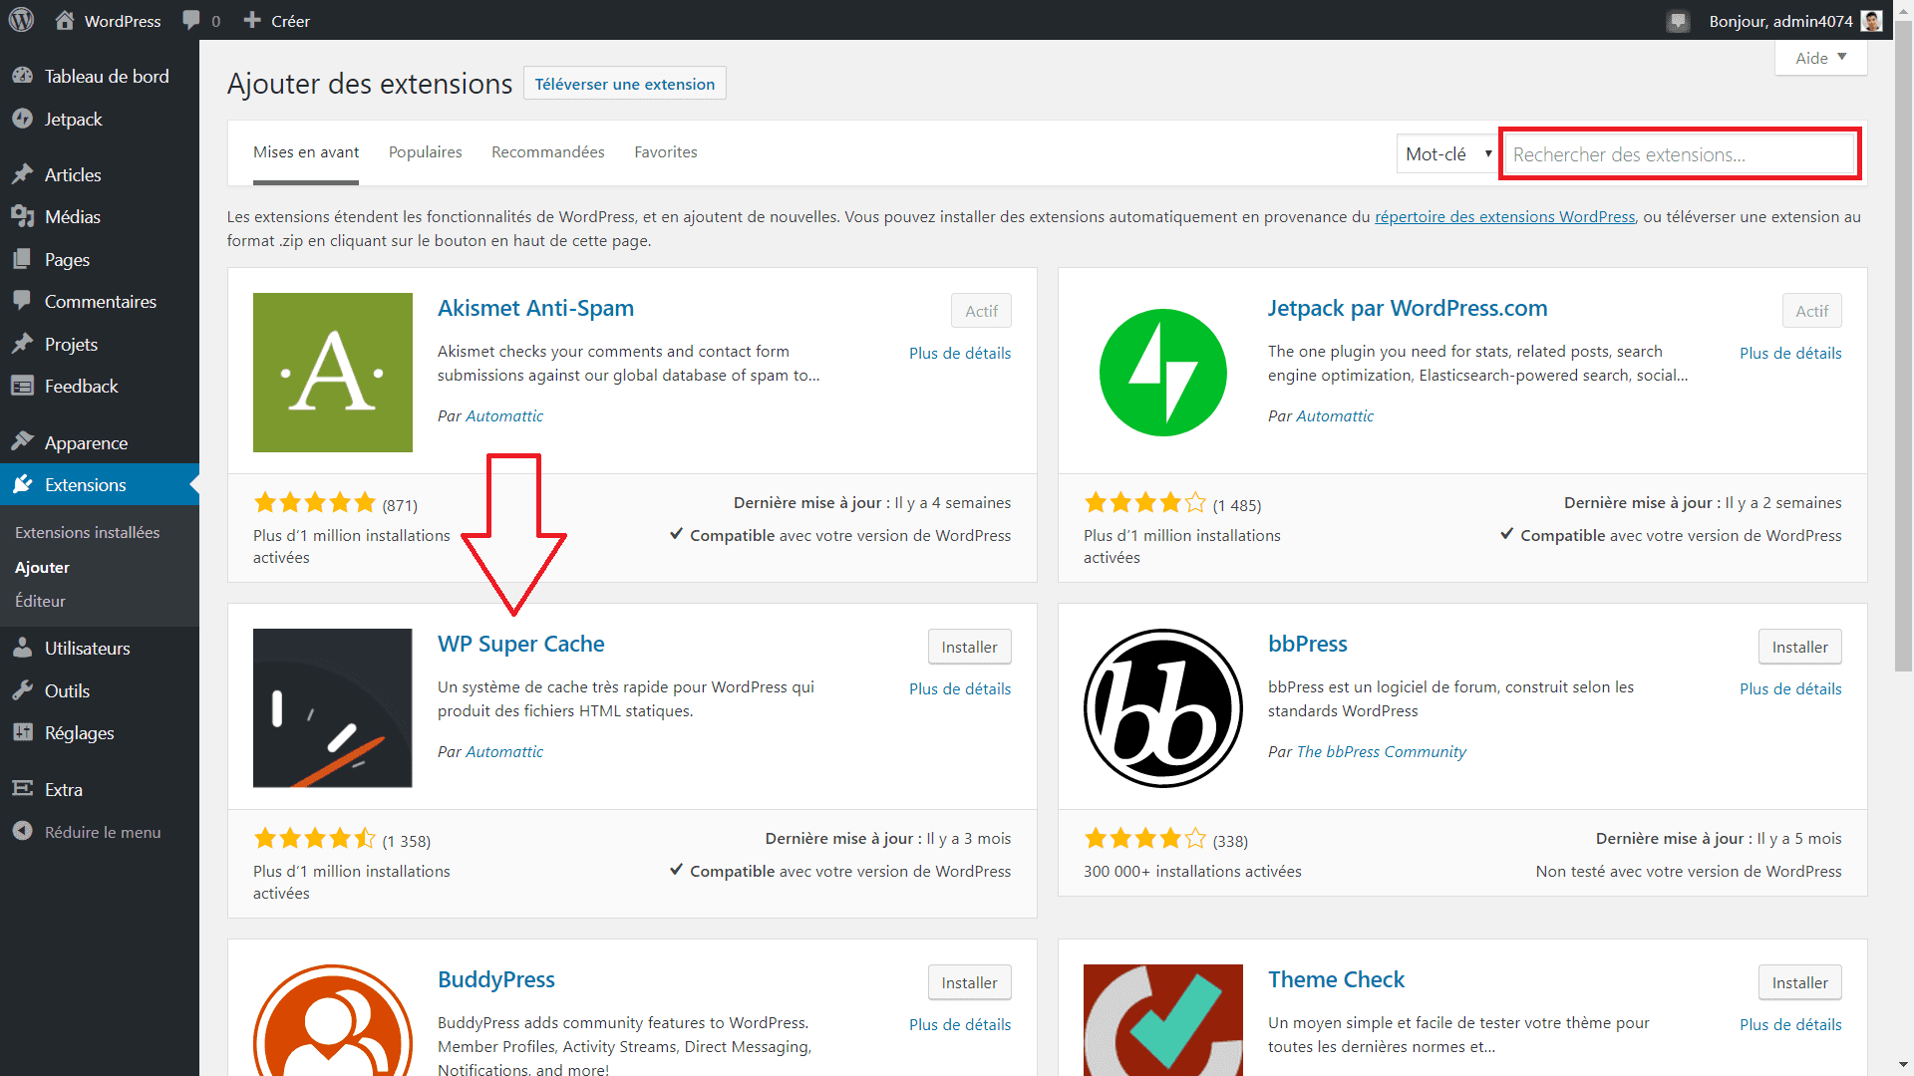Image resolution: width=1914 pixels, height=1076 pixels.
Task: Open the WP Super Cache title link
Action: pyautogui.click(x=521, y=644)
